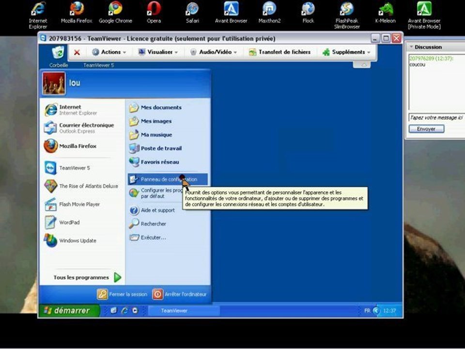This screenshot has height=349, width=465.
Task: Open Mes documents from the start menu
Action: pyautogui.click(x=155, y=108)
